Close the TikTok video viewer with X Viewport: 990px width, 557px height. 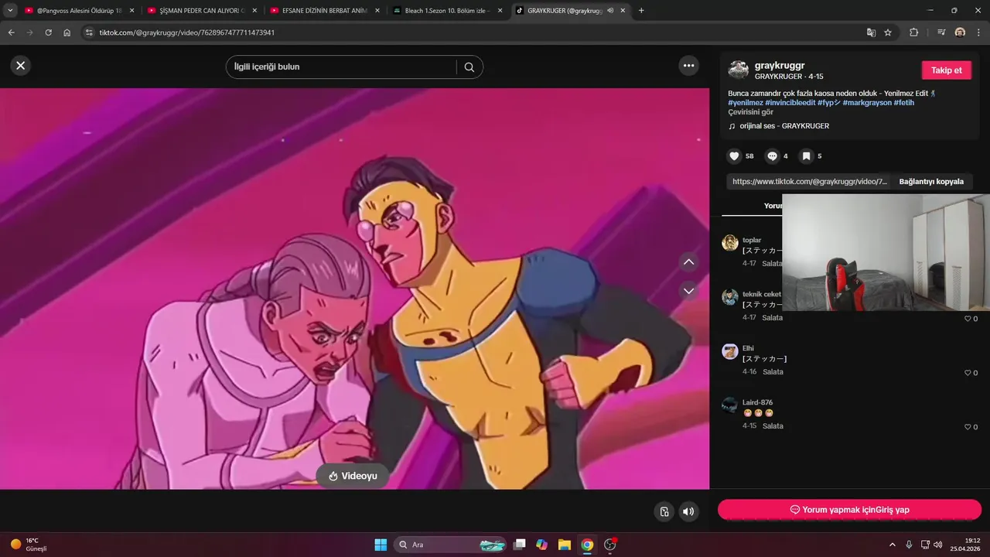(x=21, y=66)
